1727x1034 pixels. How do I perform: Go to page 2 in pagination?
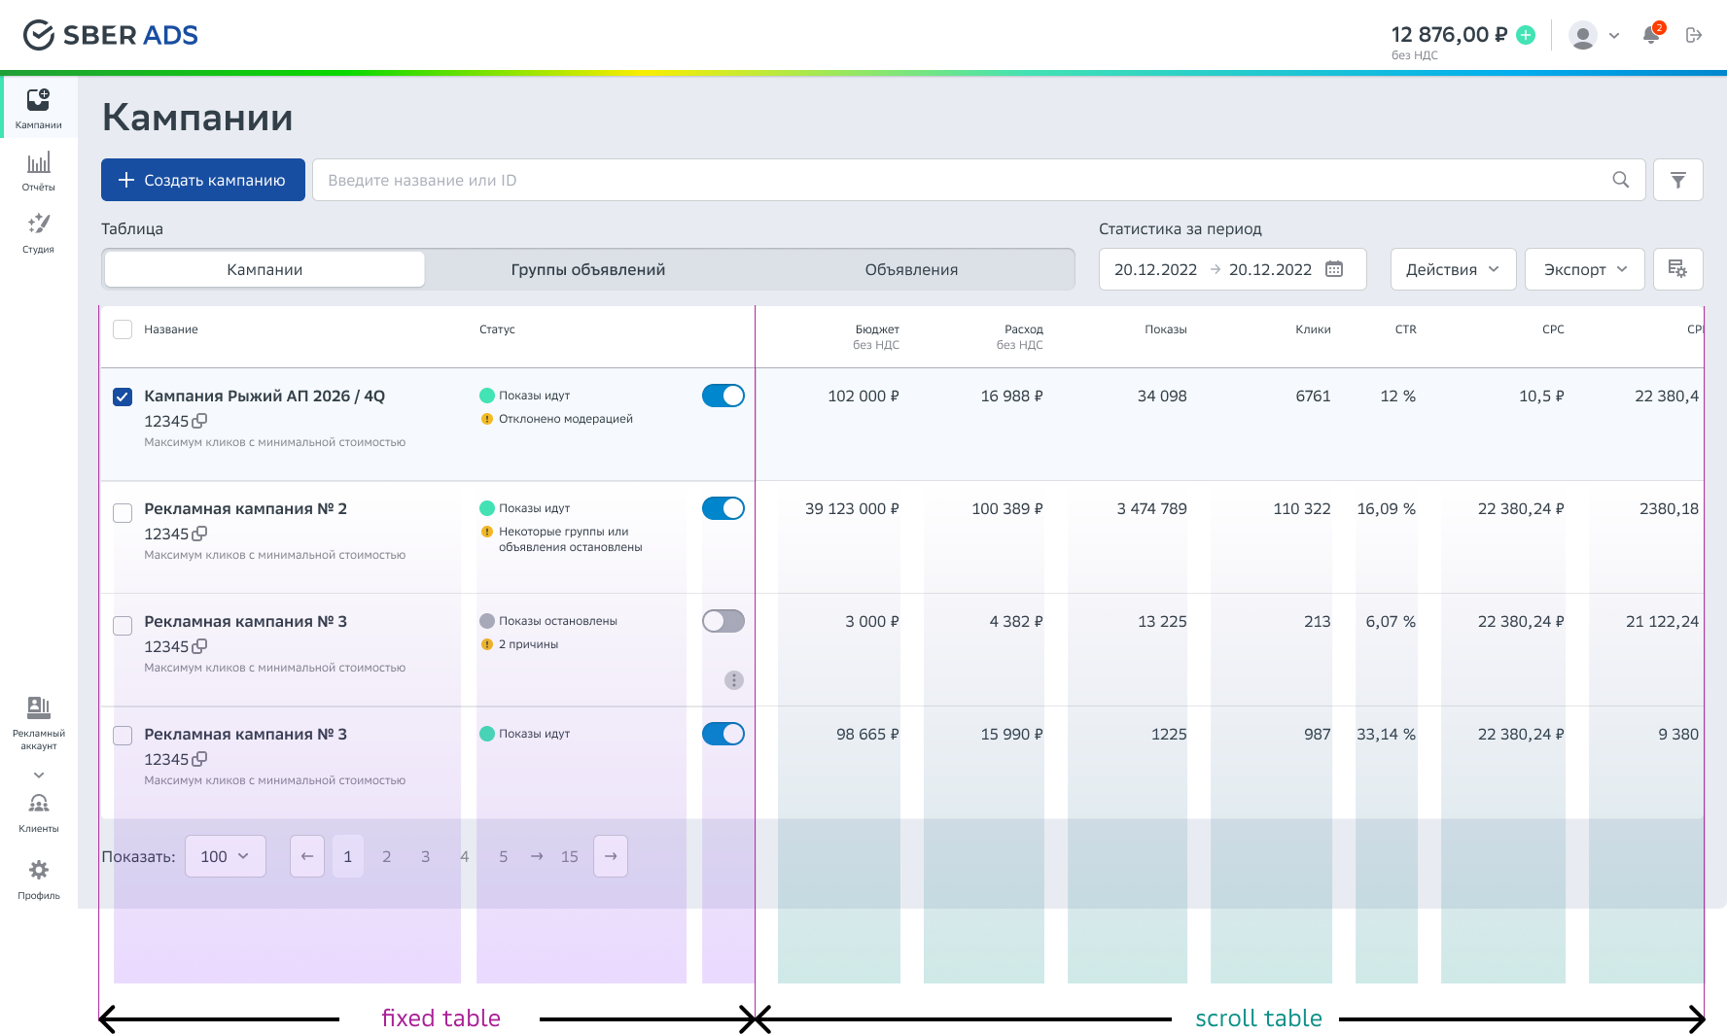click(386, 856)
